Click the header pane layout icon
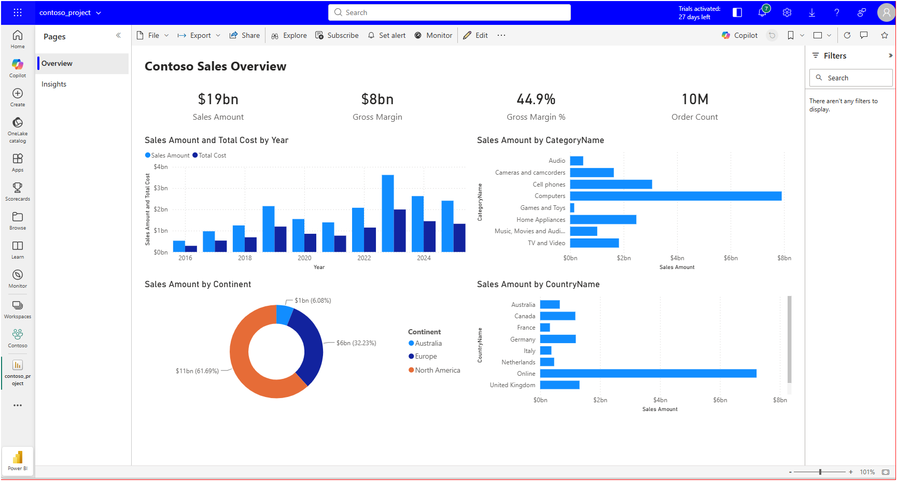Screen dimensions: 897x481 click(737, 12)
